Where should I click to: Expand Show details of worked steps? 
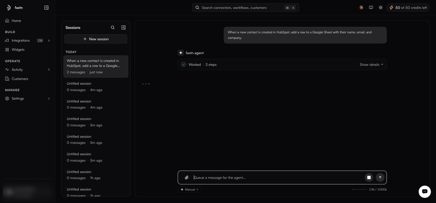click(x=371, y=65)
